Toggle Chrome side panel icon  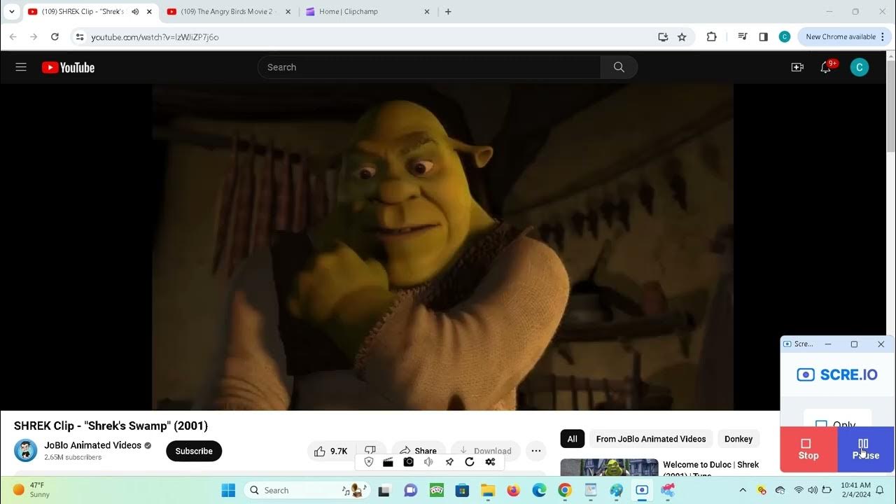pos(764,37)
